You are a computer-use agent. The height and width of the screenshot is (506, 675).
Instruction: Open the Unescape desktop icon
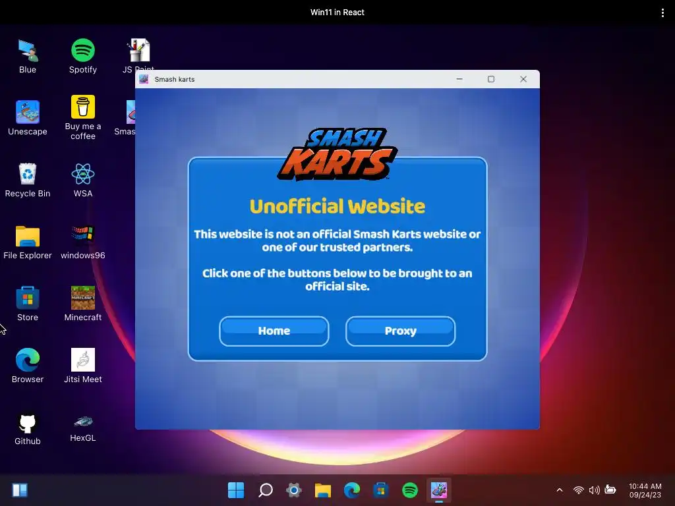click(x=28, y=118)
